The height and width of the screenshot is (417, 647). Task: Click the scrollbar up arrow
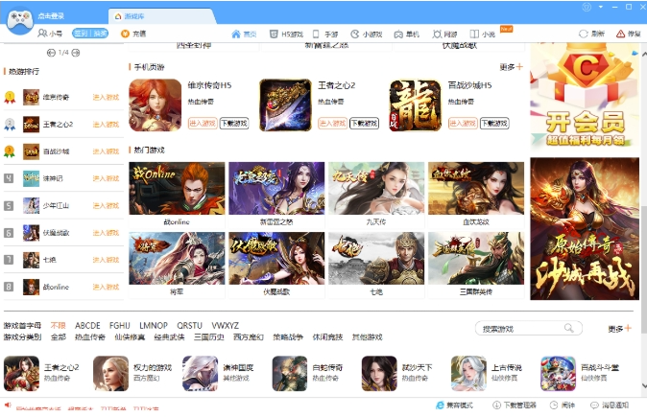(643, 54)
